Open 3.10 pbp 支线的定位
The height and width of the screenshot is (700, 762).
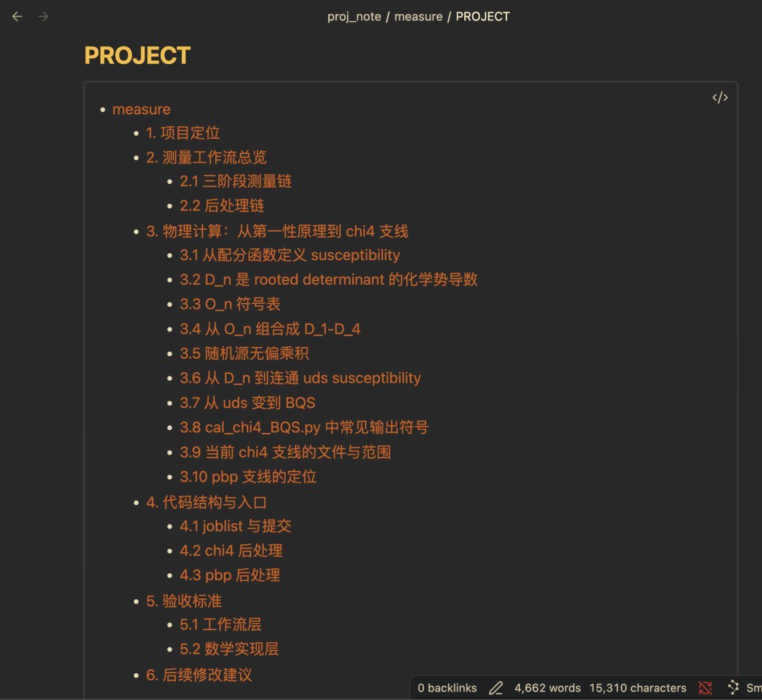pyautogui.click(x=248, y=477)
